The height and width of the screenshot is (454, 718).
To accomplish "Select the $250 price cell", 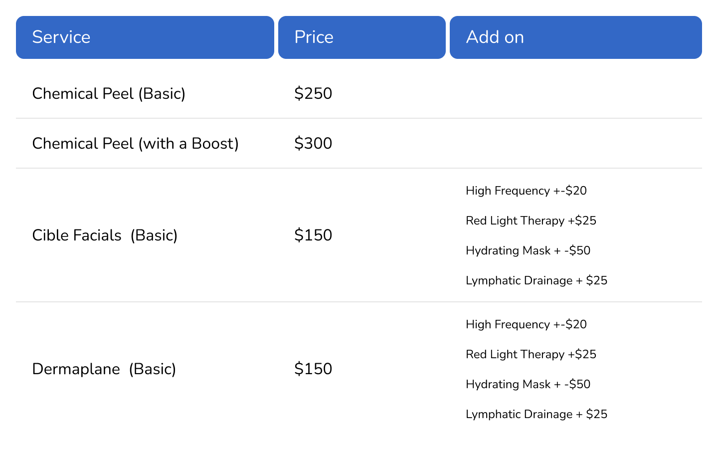I will [x=313, y=93].
